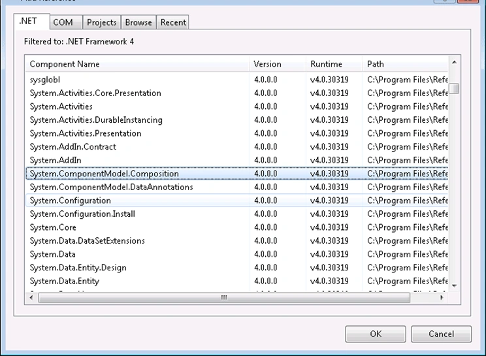Click the horizontal scrollbar thumb
Image resolution: width=486 pixels, height=356 pixels.
(224, 297)
